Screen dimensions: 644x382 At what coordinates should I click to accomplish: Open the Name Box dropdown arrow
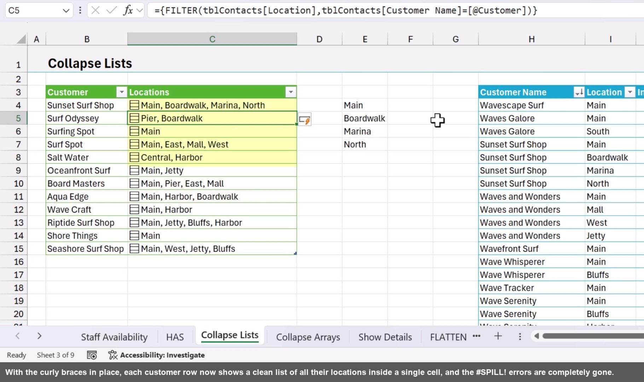point(65,11)
